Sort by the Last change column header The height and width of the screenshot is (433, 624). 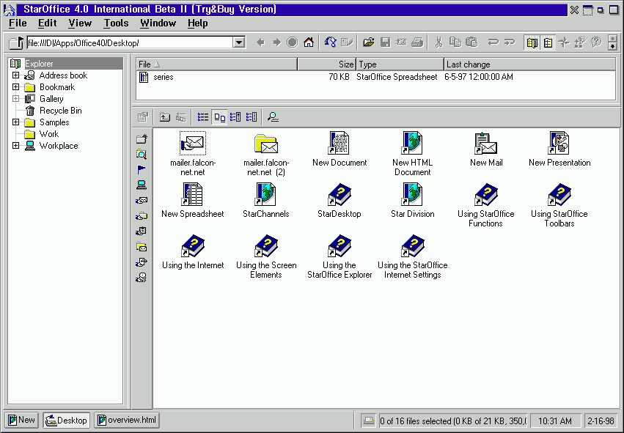529,64
